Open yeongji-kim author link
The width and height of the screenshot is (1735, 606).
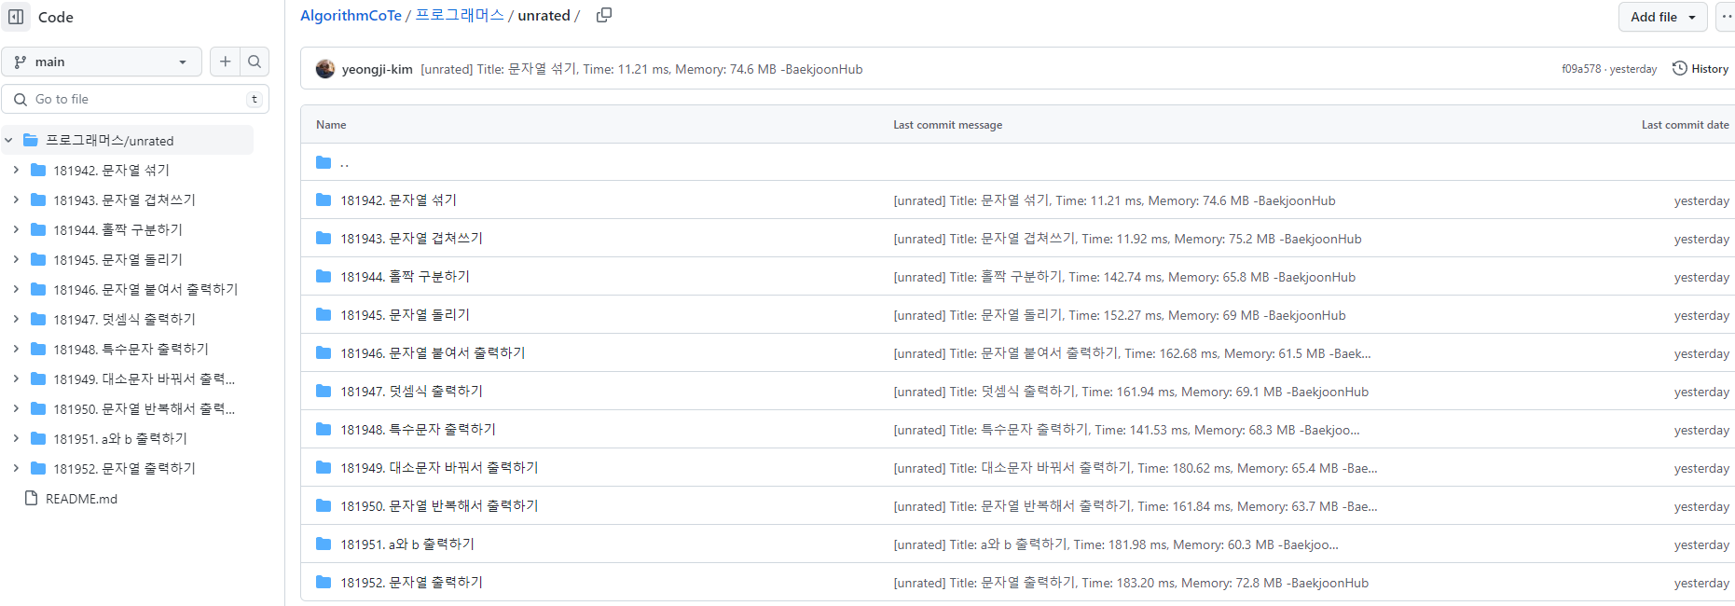coord(377,69)
